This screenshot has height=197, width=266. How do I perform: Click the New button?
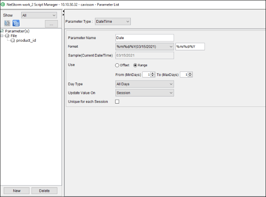(17, 191)
